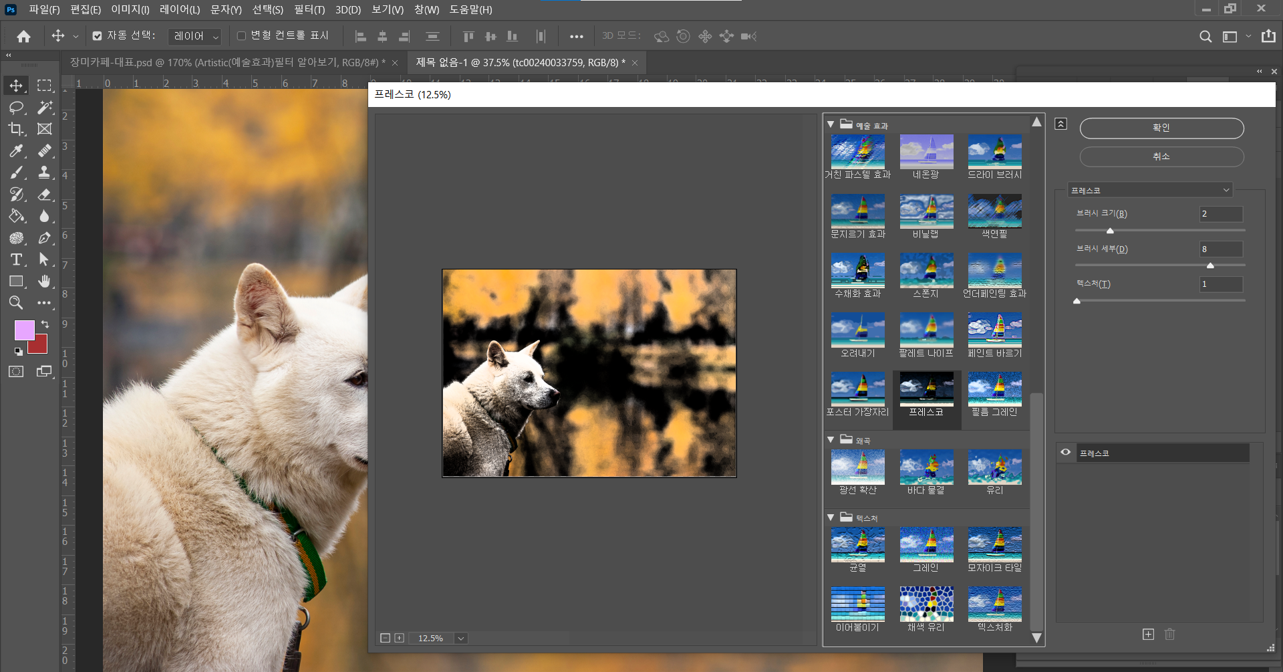Select the Hand tool
The width and height of the screenshot is (1283, 672).
click(44, 282)
